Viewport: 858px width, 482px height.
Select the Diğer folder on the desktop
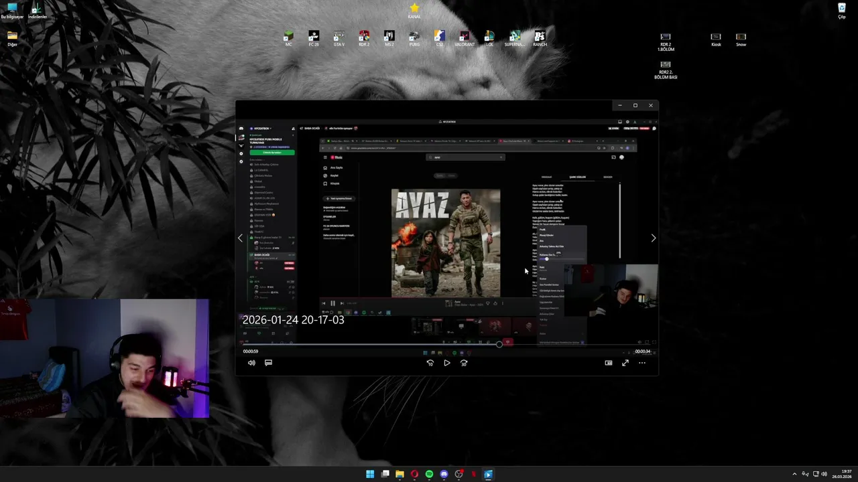(12, 38)
